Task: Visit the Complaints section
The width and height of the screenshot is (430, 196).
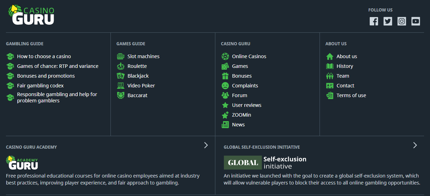Action: click(245, 86)
